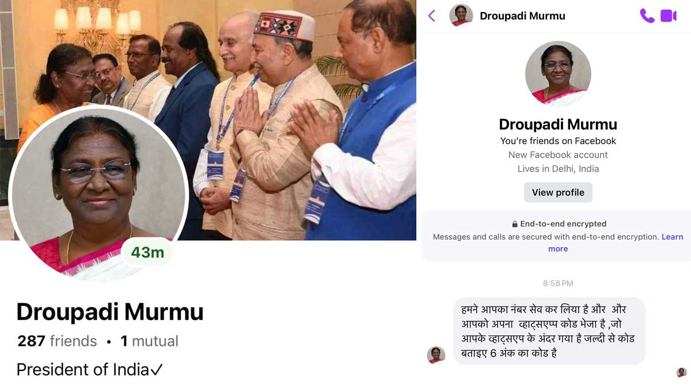Click the Droupadi Murmu name in chat header

(x=522, y=16)
